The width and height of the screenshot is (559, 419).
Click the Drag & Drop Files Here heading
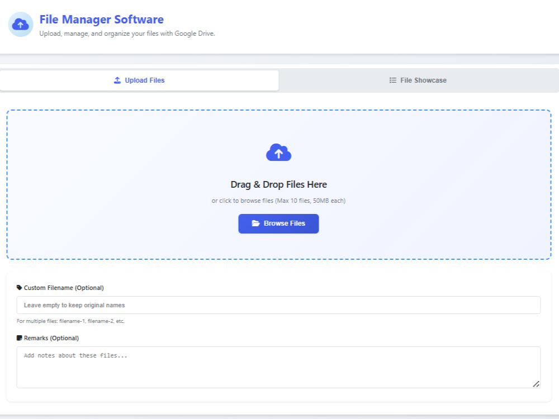279,184
